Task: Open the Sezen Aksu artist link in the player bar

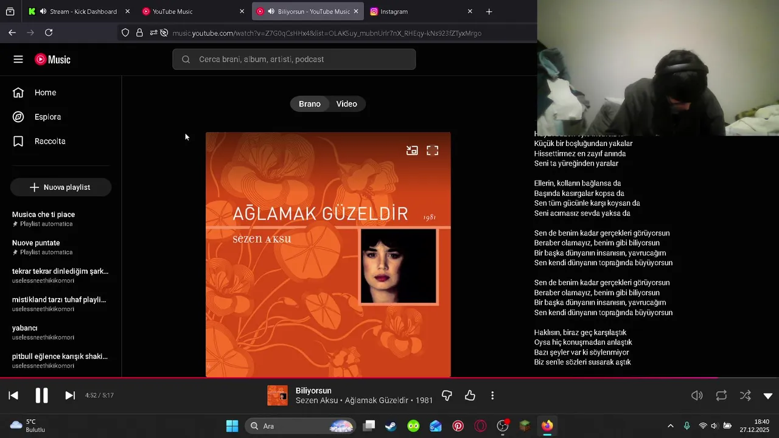Action: click(316, 400)
